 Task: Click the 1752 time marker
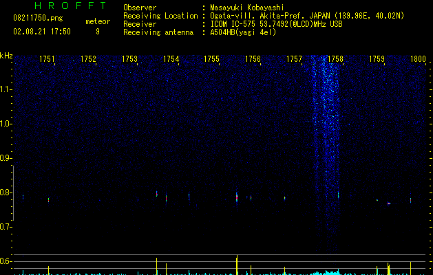click(x=88, y=59)
